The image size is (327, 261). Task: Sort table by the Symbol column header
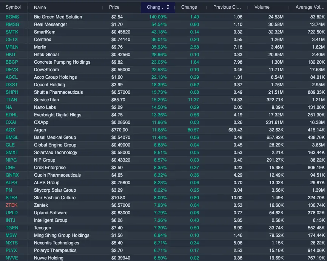13,7
